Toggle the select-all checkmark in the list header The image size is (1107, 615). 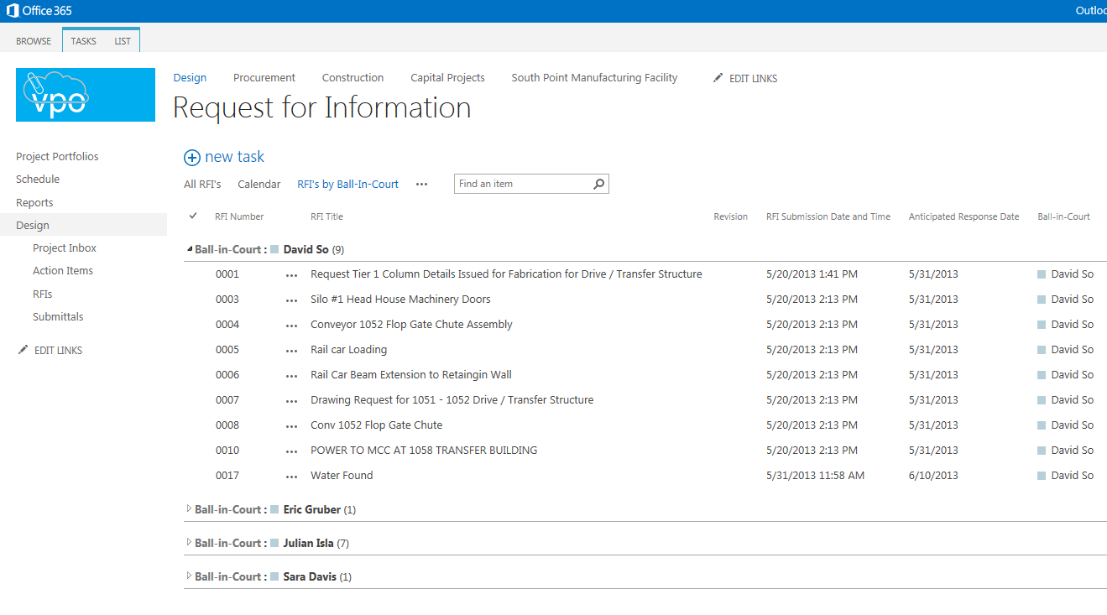pyautogui.click(x=193, y=216)
